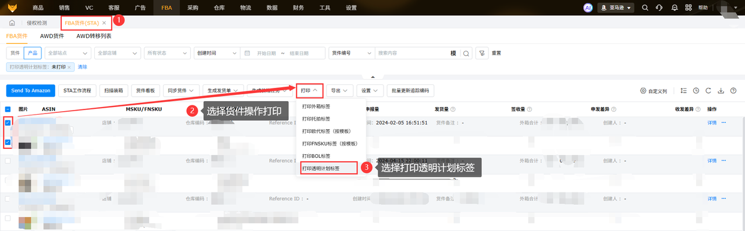Expand the 同步货件 dropdown button

181,91
